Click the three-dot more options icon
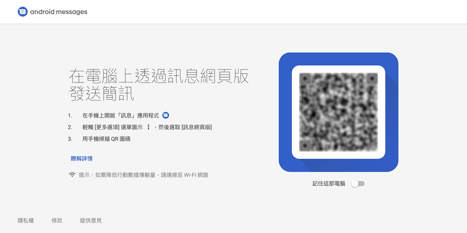The height and width of the screenshot is (233, 467). (148, 127)
